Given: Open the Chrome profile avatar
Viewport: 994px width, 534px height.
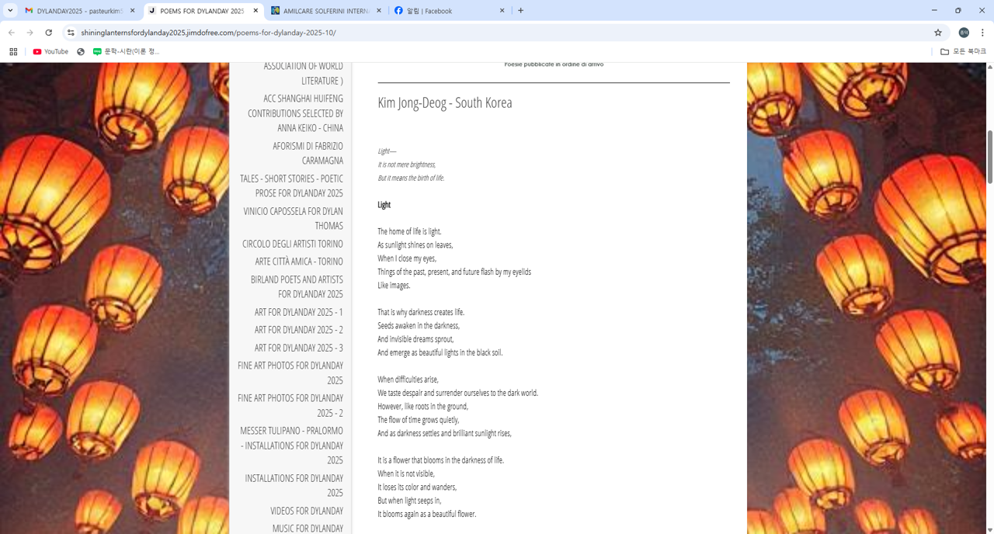Looking at the screenshot, I should [x=964, y=33].
